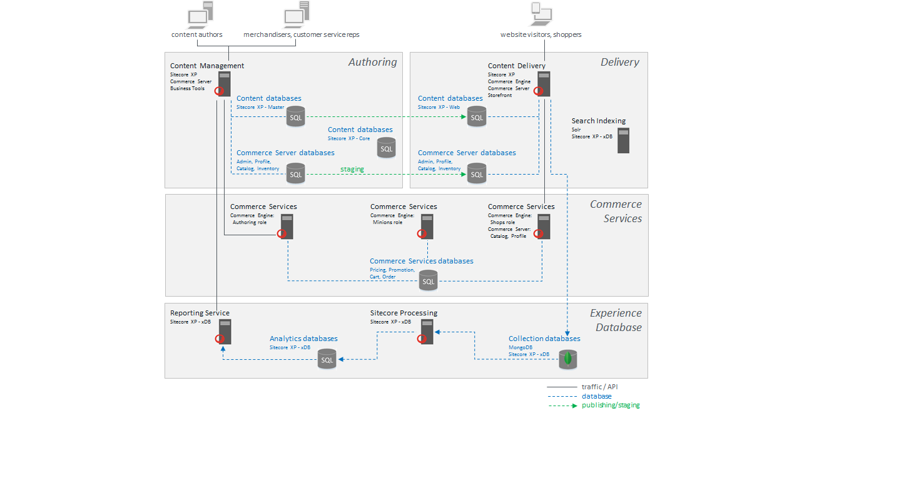Click 'website visitors, shoppers' label

pos(541,34)
